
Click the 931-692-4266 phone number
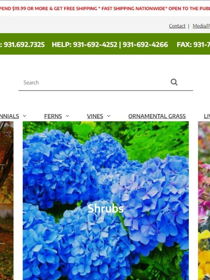(145, 44)
